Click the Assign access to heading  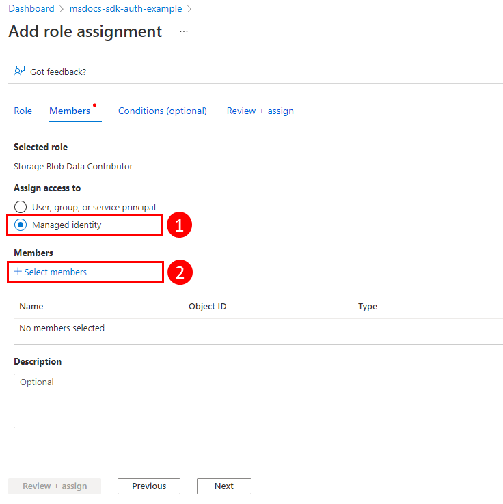pos(47,188)
